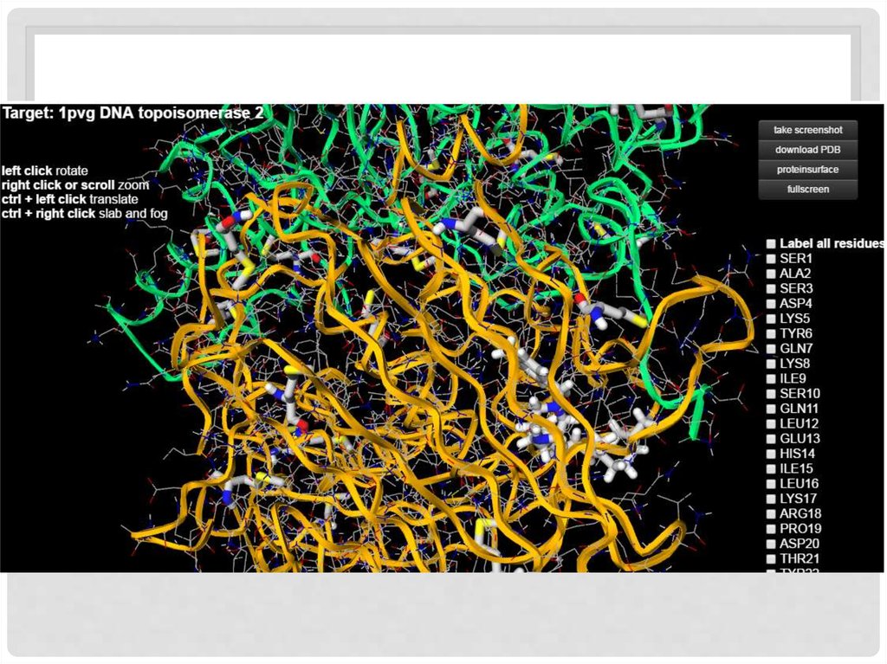The height and width of the screenshot is (664, 887).
Task: Check the ARG18 residue checkbox
Action: (771, 514)
